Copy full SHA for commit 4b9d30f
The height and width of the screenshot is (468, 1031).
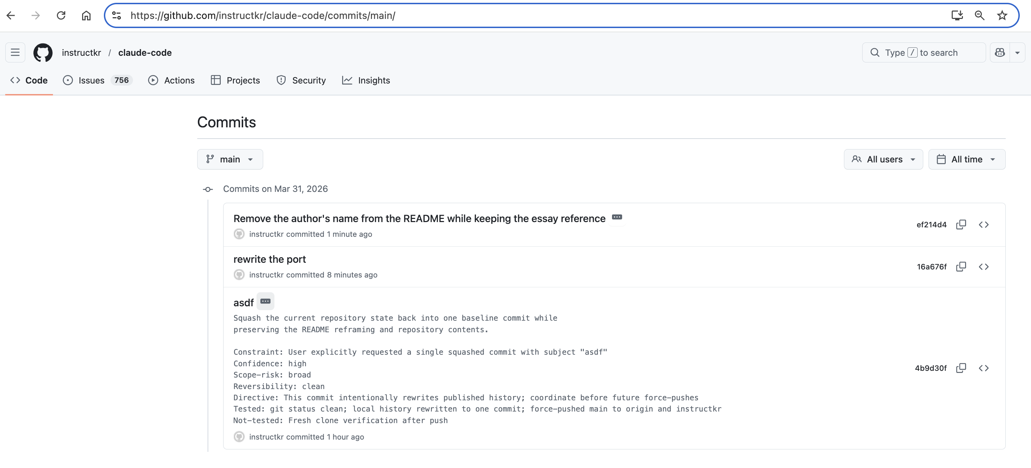[960, 368]
